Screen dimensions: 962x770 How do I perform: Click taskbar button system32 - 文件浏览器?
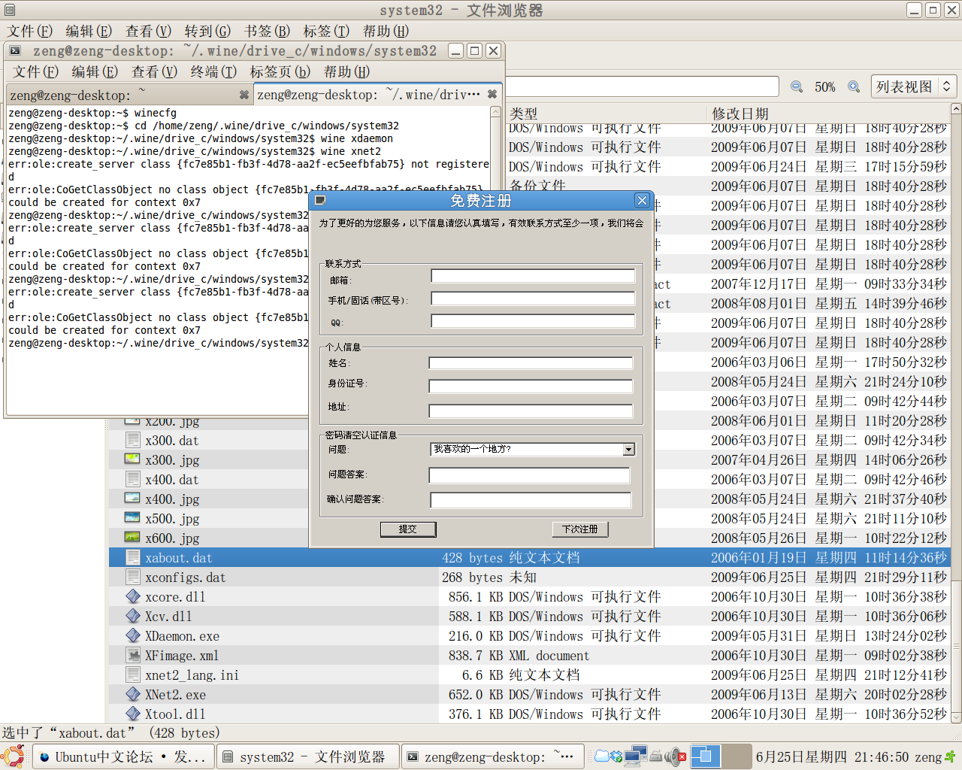click(308, 756)
